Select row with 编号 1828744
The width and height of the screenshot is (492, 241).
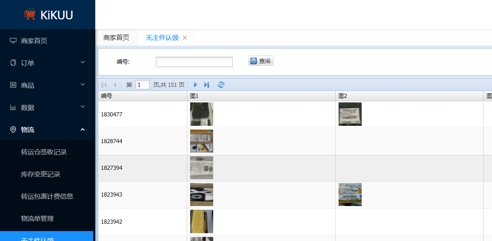point(295,141)
